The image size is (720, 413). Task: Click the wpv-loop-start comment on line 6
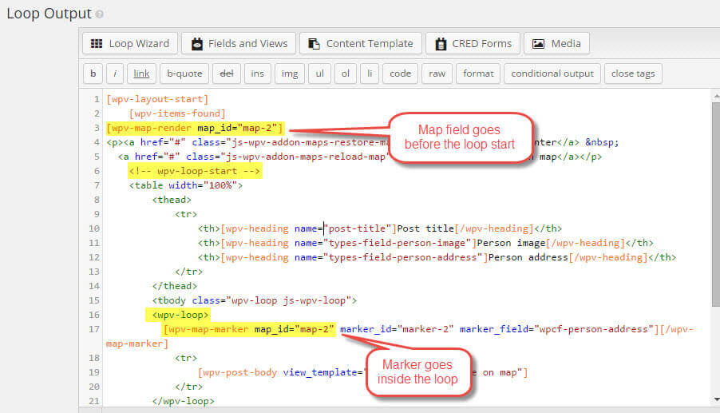pyautogui.click(x=195, y=171)
